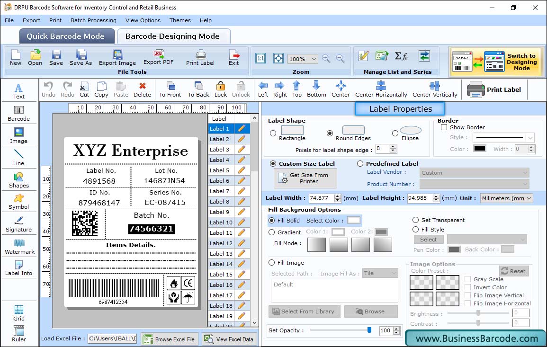Click the fit-to-window zoom icon
547x347 pixels.
tap(278, 58)
